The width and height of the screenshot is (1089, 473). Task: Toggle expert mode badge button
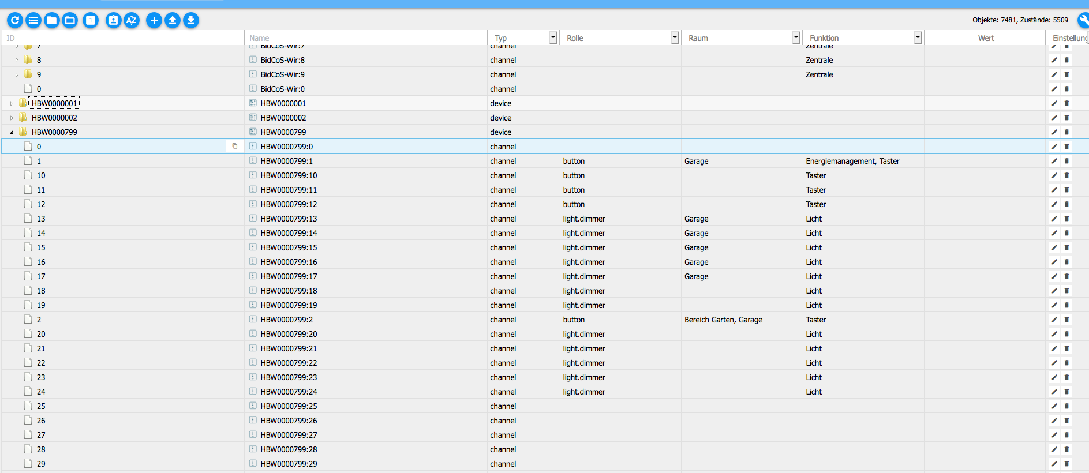point(114,21)
